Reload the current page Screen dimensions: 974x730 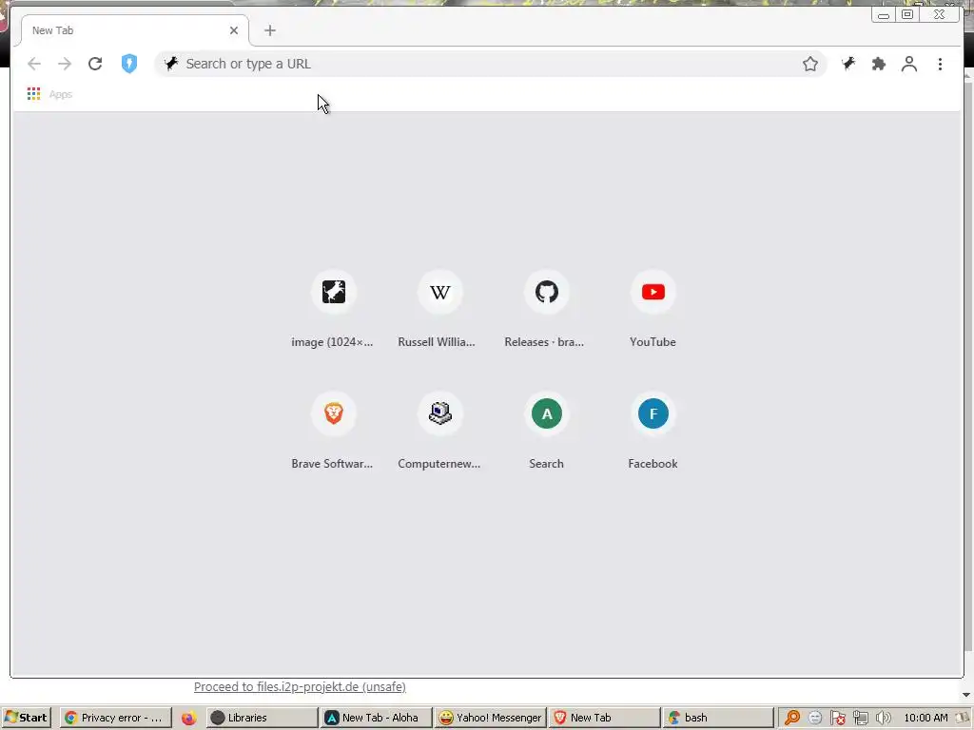[95, 64]
